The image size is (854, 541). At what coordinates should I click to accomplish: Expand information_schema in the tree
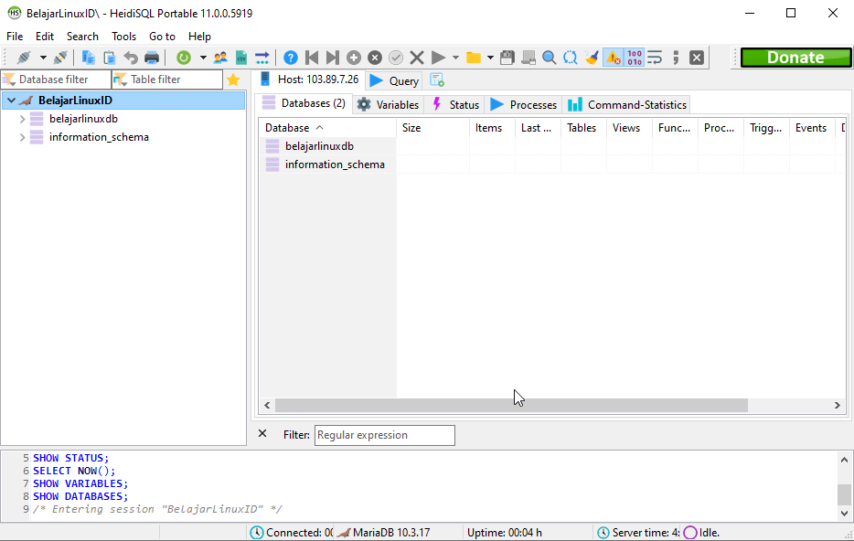click(22, 137)
